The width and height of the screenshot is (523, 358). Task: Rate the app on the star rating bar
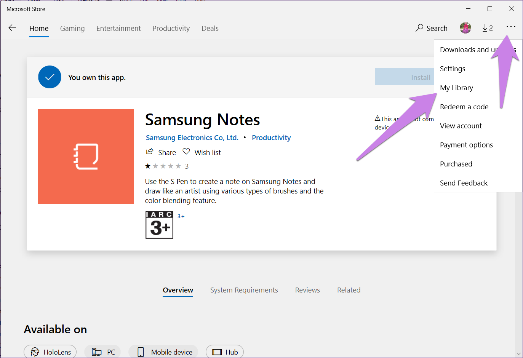pos(164,166)
